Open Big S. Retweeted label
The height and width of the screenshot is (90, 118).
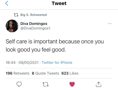34,15
